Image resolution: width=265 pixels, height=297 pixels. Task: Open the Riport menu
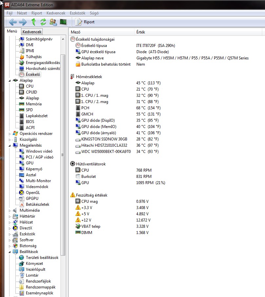(x=36, y=13)
